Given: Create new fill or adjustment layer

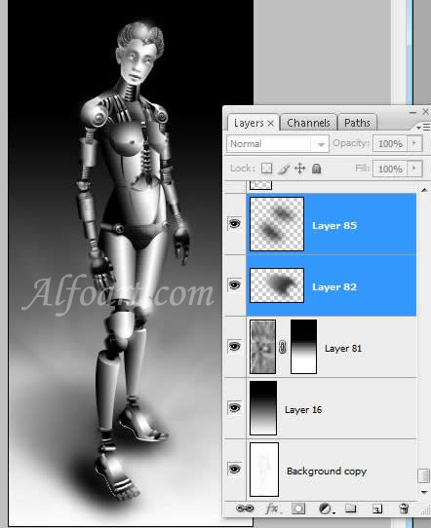Looking at the screenshot, I should coord(326,509).
